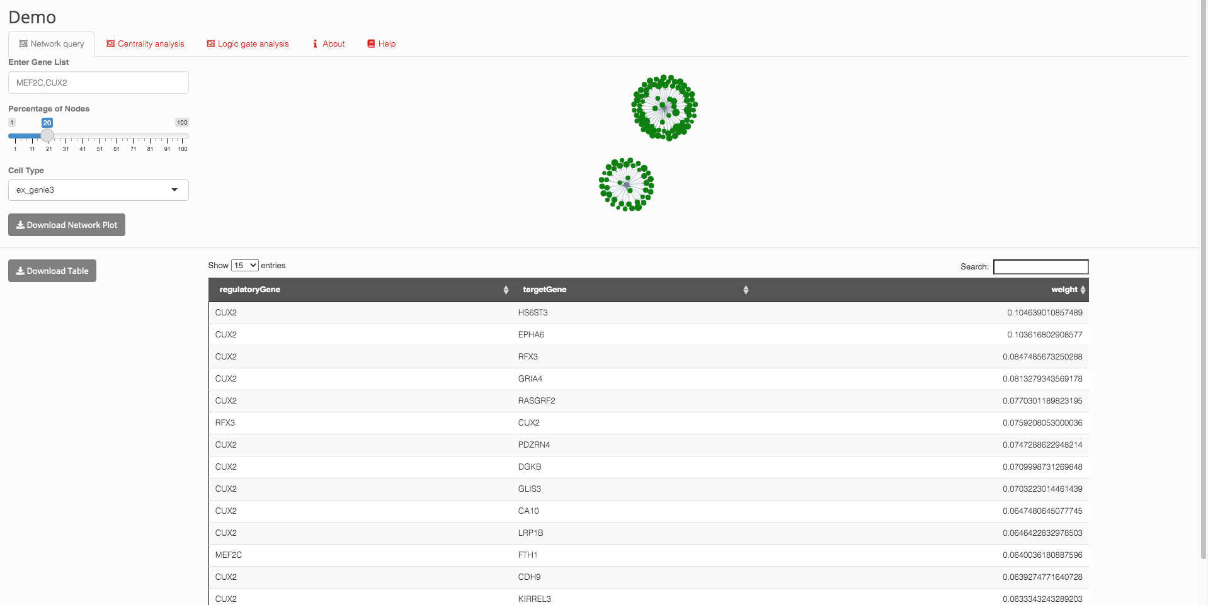Screen dimensions: 1208x605
Task: Click the weight sort arrows icon
Action: pyautogui.click(x=1083, y=290)
